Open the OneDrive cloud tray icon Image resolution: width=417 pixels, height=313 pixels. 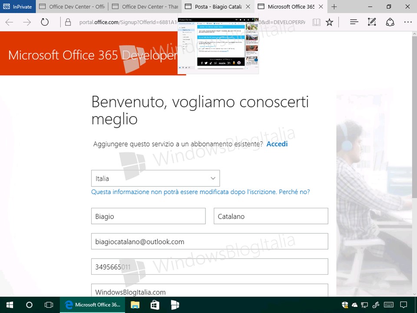pyautogui.click(x=354, y=305)
